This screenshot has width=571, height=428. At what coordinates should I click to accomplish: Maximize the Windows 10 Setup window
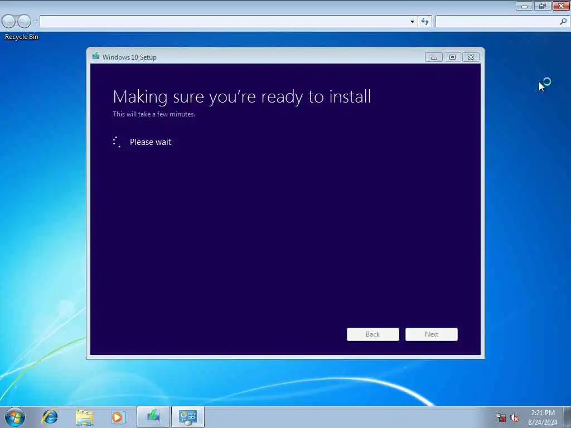[452, 57]
